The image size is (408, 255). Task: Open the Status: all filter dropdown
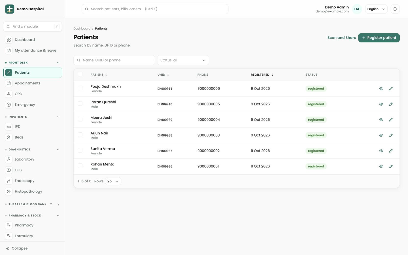pos(183,60)
